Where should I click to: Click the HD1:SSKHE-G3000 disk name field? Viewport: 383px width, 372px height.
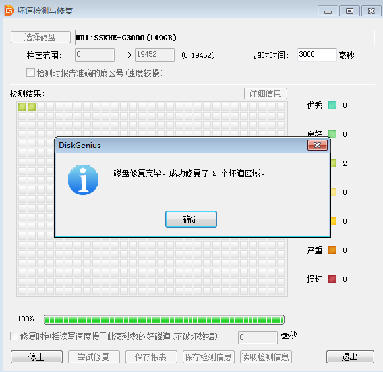coord(225,38)
